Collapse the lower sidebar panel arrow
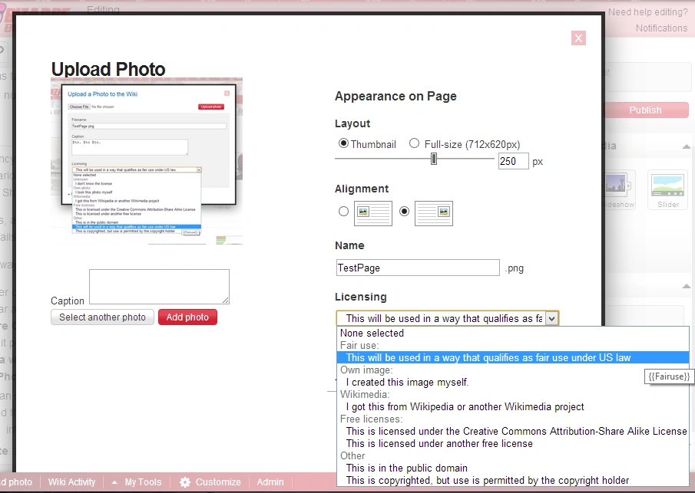The height and width of the screenshot is (493, 695). click(686, 286)
